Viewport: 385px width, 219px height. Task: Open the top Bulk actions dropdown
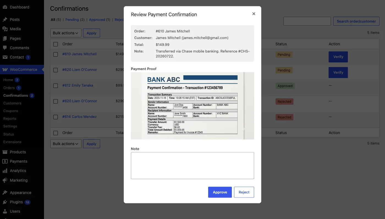pos(66,33)
